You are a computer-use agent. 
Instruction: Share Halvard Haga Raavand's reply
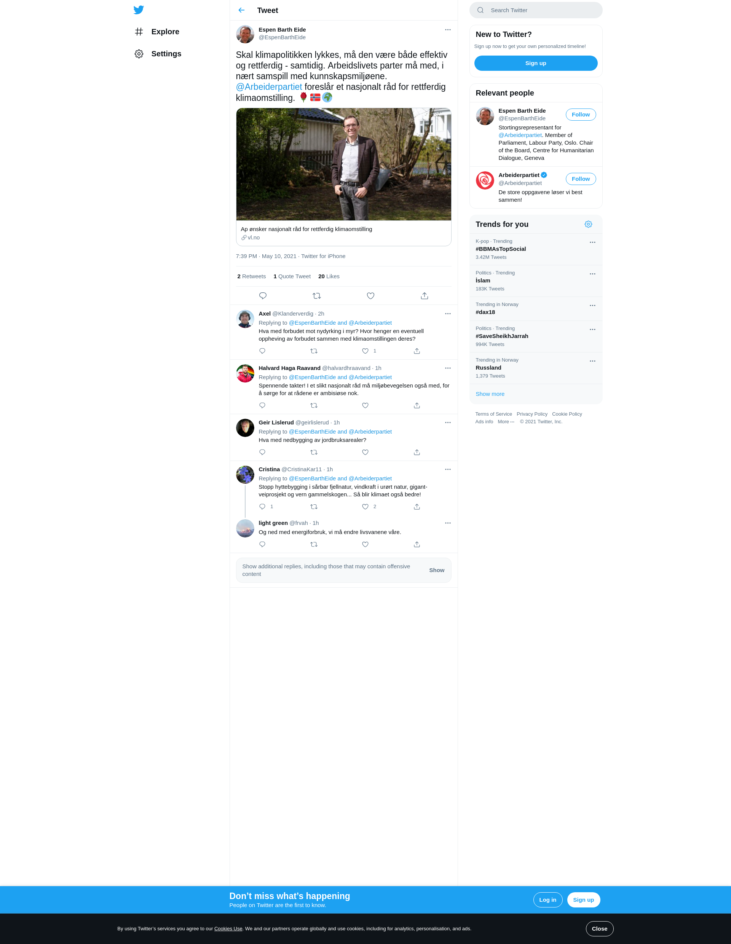click(x=417, y=405)
